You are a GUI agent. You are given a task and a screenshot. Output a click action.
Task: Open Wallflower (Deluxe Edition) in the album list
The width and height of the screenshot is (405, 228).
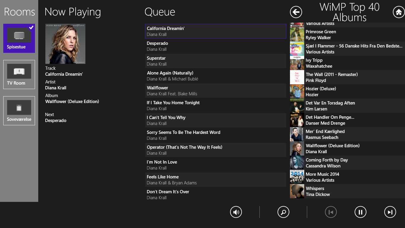(x=347, y=148)
